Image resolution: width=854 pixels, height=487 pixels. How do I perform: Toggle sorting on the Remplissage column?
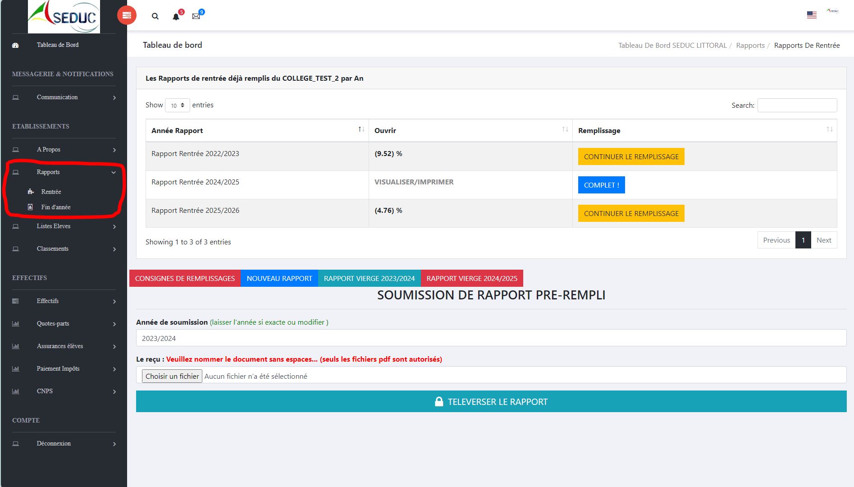point(704,130)
